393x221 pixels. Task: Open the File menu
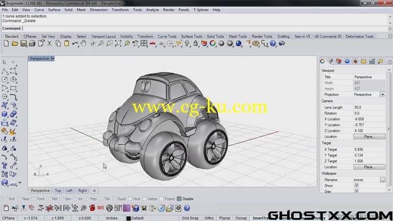pyautogui.click(x=5, y=10)
